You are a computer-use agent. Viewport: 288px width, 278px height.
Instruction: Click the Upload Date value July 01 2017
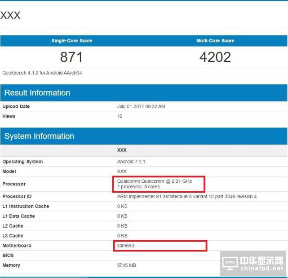(141, 106)
